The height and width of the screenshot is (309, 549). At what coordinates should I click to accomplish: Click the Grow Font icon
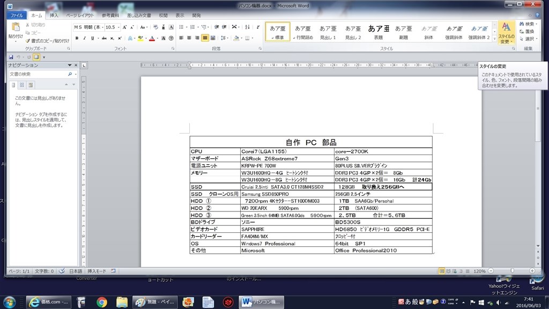124,27
